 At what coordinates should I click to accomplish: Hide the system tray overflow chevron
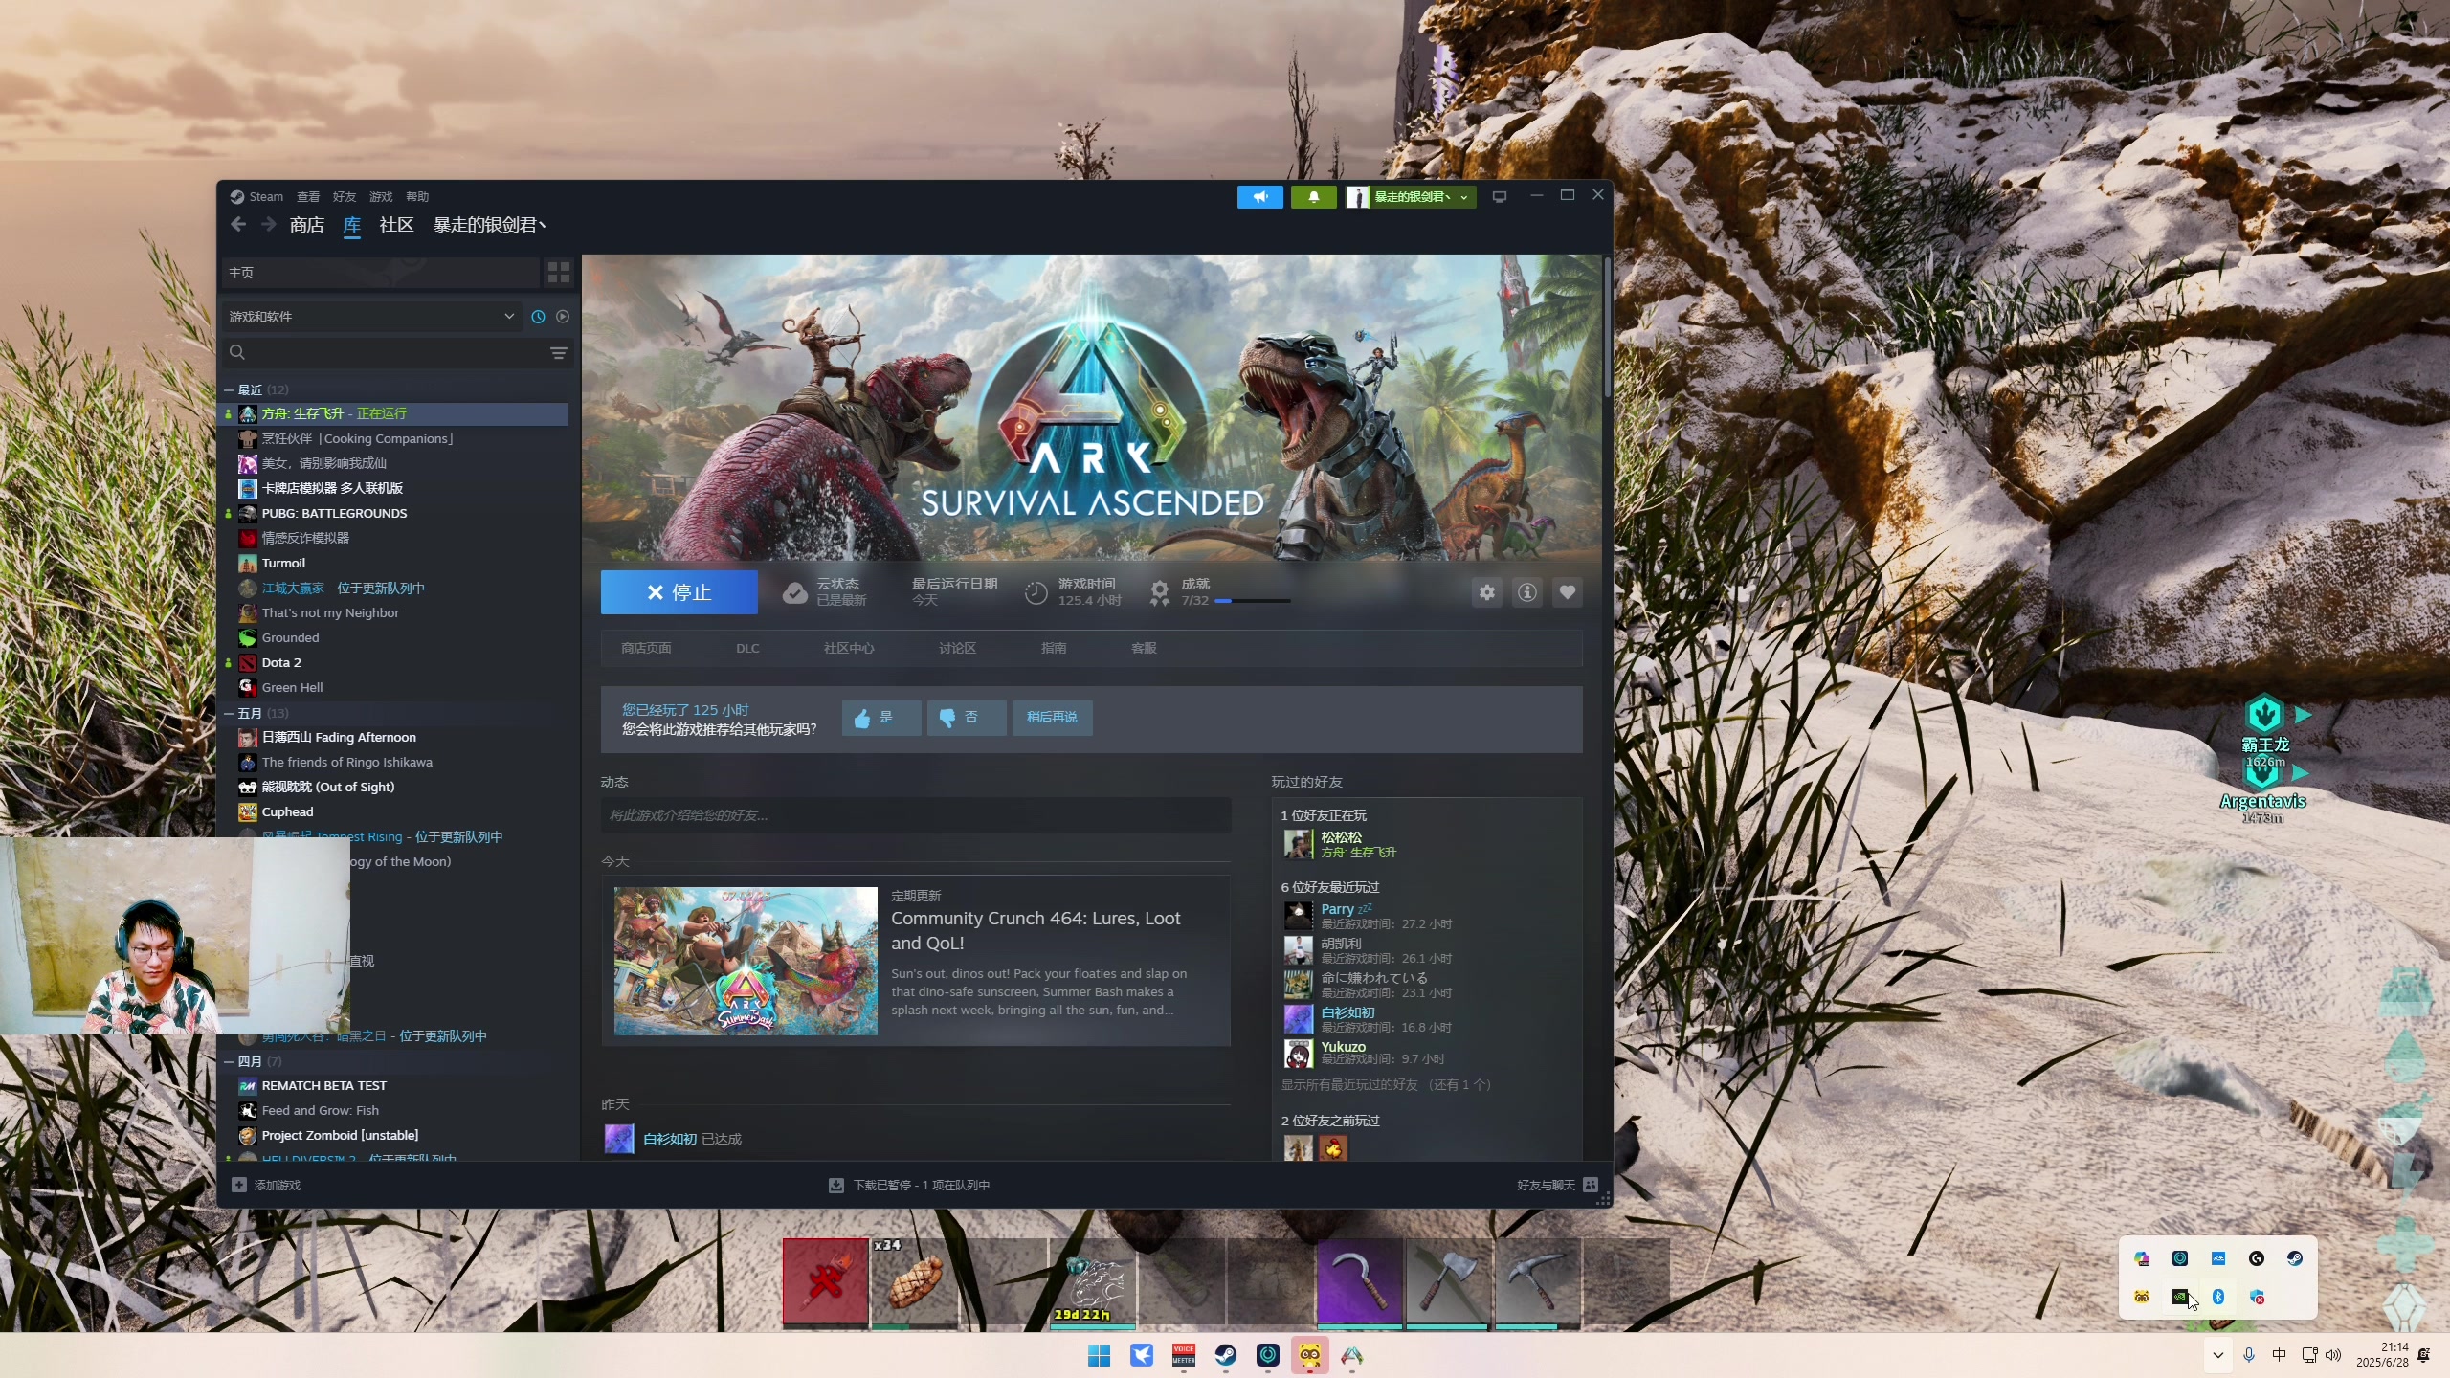coord(2217,1355)
